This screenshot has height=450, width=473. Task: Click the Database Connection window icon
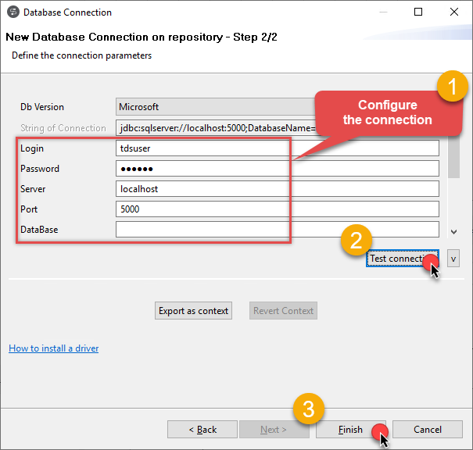coord(13,12)
